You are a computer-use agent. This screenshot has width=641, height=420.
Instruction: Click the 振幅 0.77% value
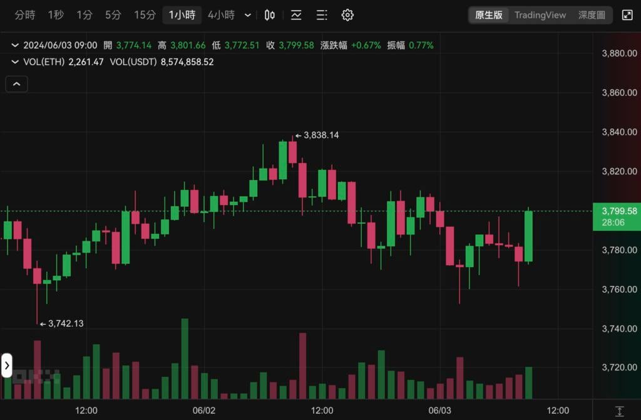[421, 45]
